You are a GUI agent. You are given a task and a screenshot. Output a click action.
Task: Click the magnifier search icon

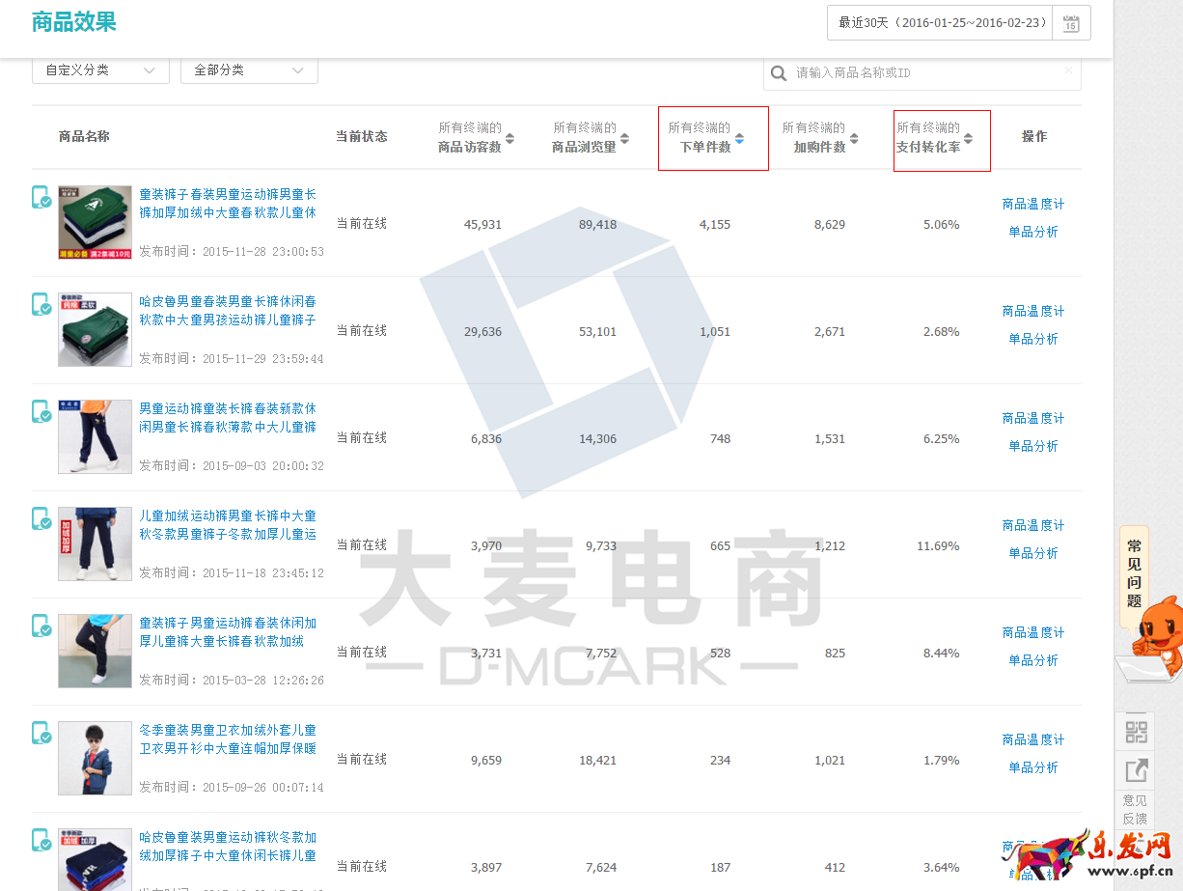pos(779,73)
